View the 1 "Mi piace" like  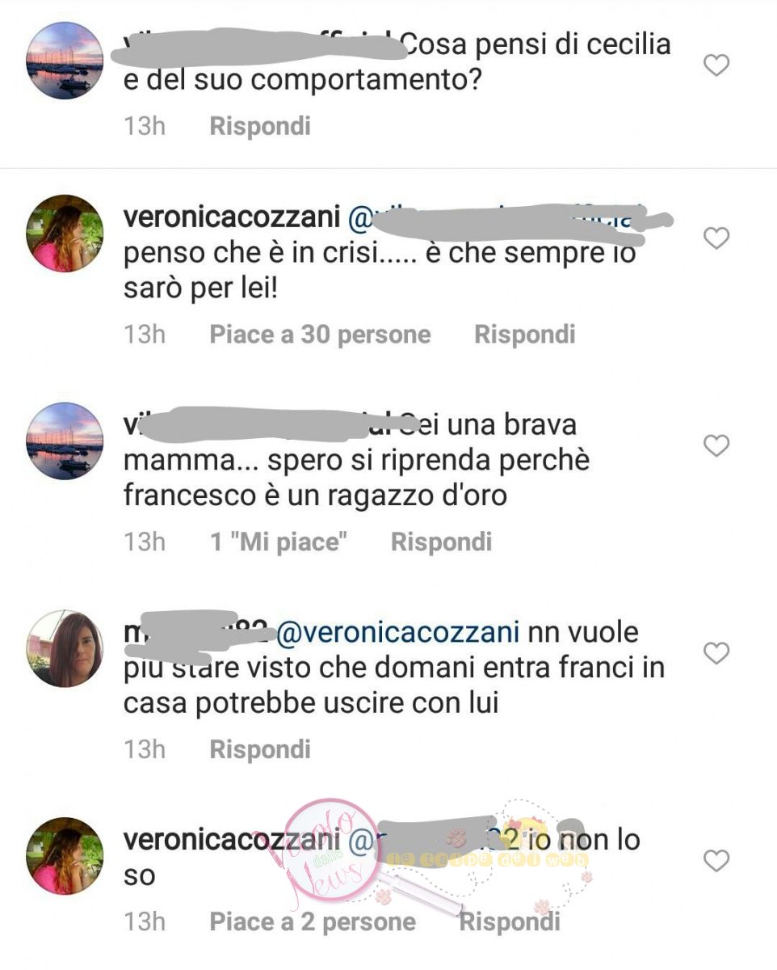click(x=278, y=542)
